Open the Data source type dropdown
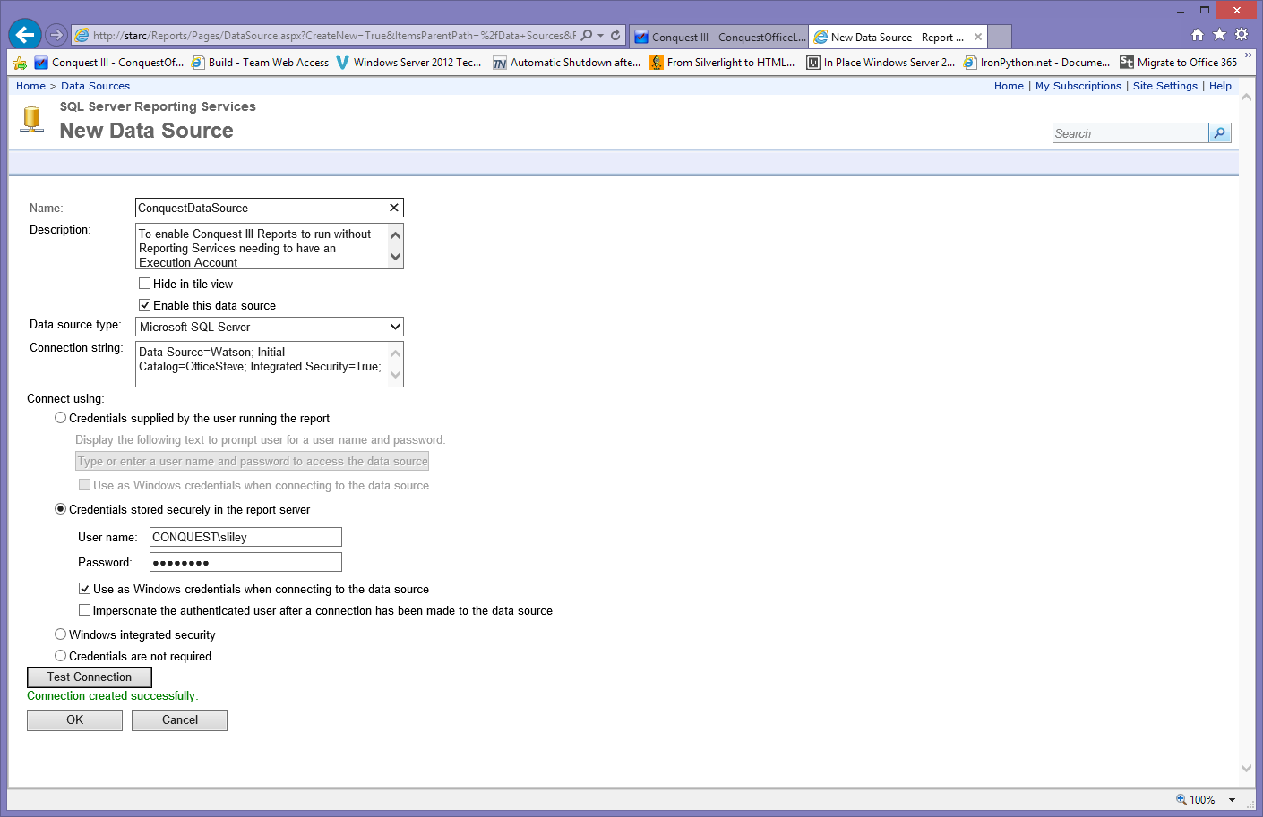The image size is (1263, 817). [270, 327]
